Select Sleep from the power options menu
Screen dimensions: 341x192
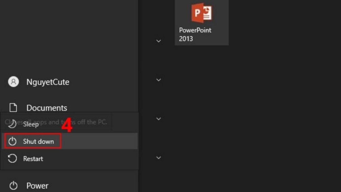pyautogui.click(x=31, y=124)
